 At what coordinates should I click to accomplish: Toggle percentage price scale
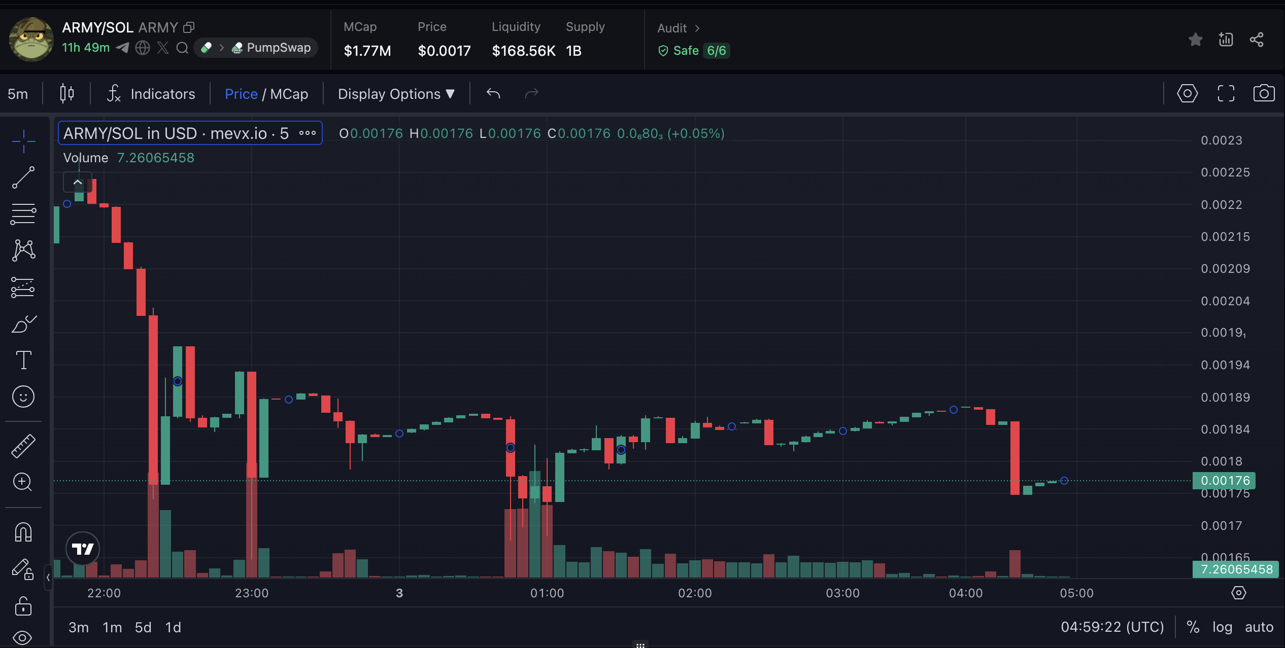[x=1193, y=627]
